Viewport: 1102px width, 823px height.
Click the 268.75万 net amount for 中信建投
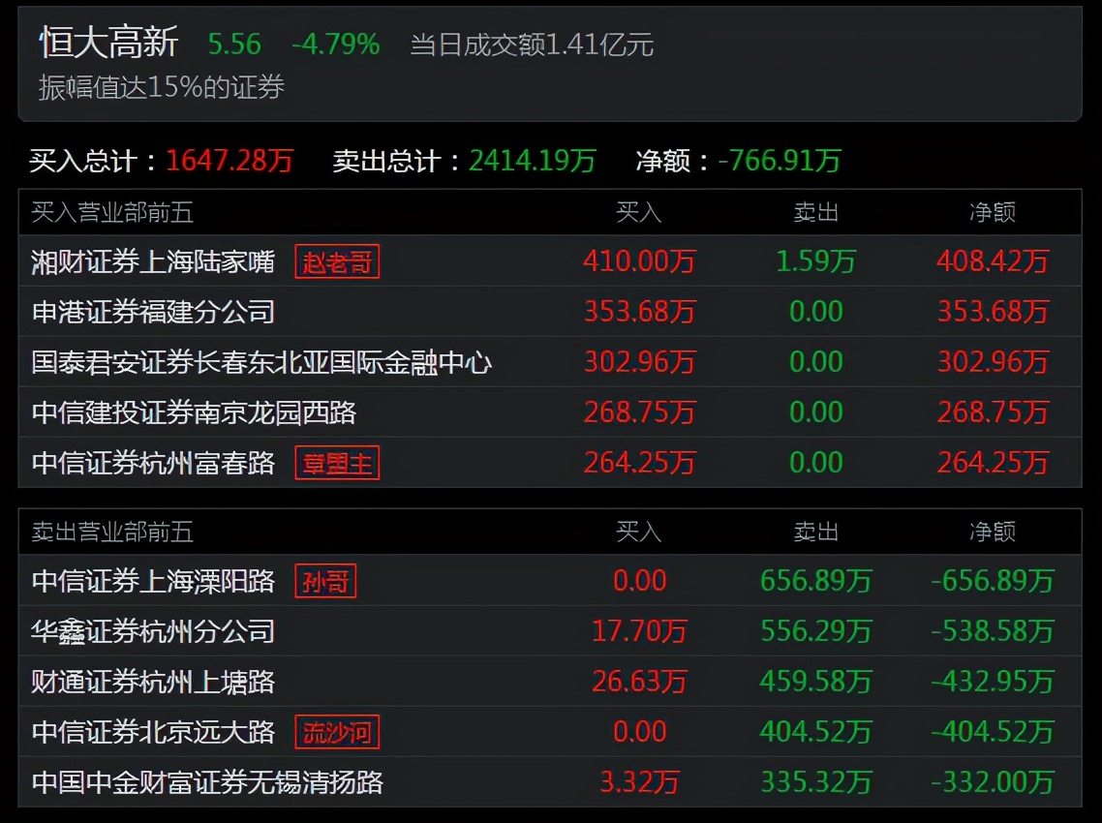[994, 411]
